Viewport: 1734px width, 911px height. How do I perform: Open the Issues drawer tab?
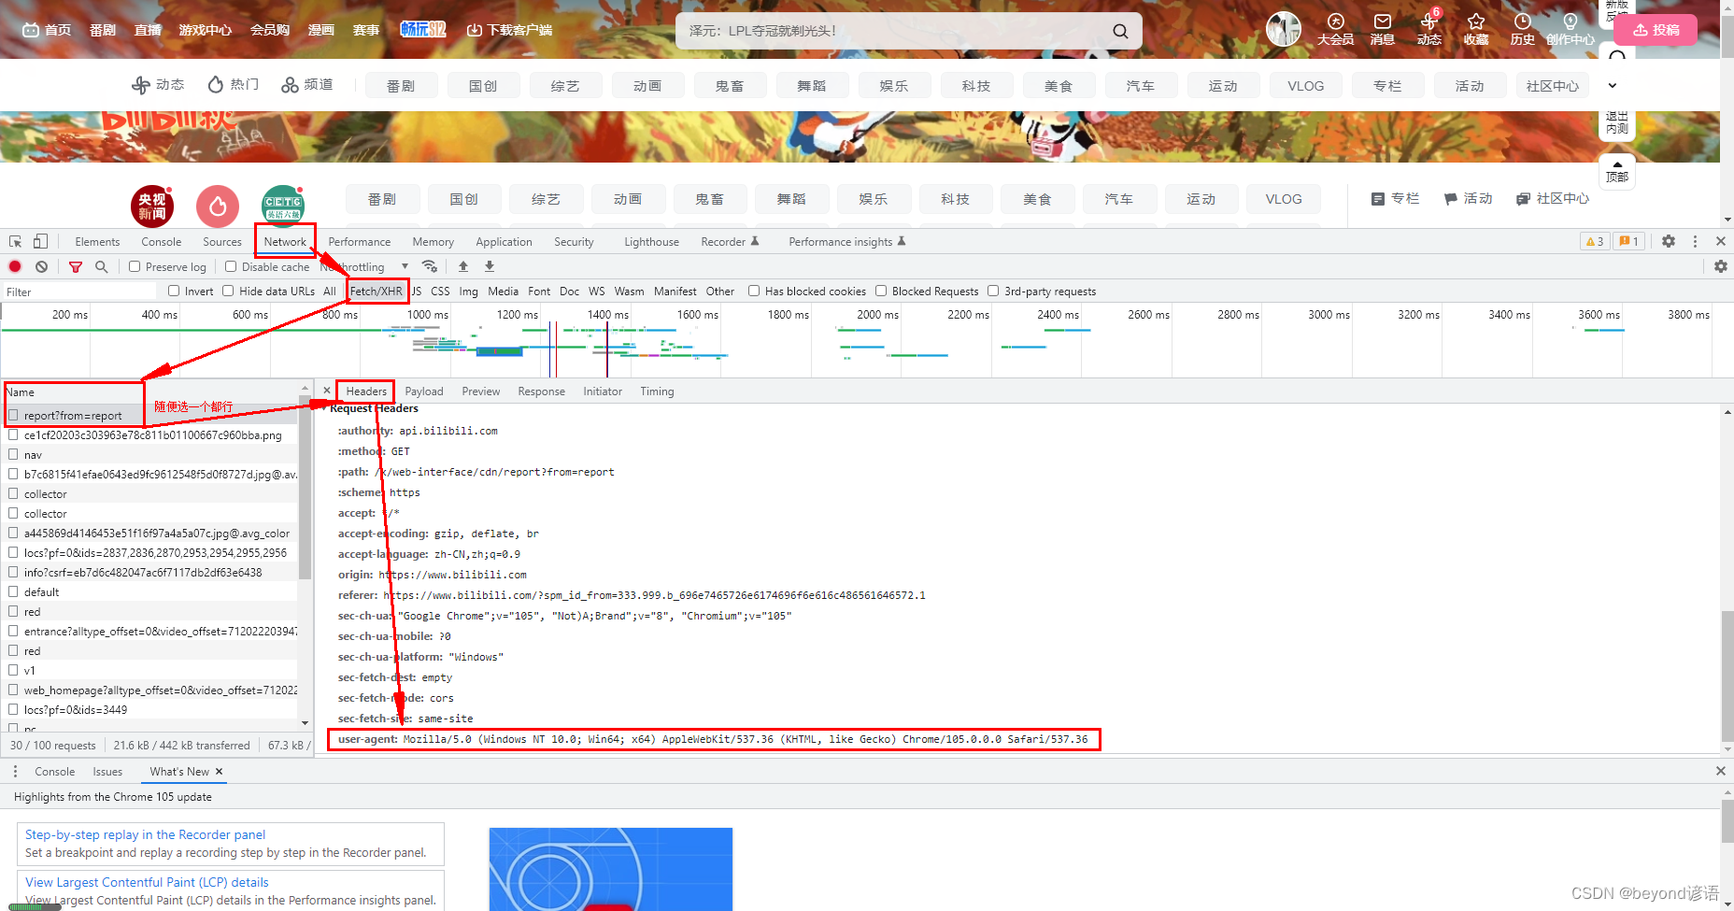pyautogui.click(x=107, y=771)
